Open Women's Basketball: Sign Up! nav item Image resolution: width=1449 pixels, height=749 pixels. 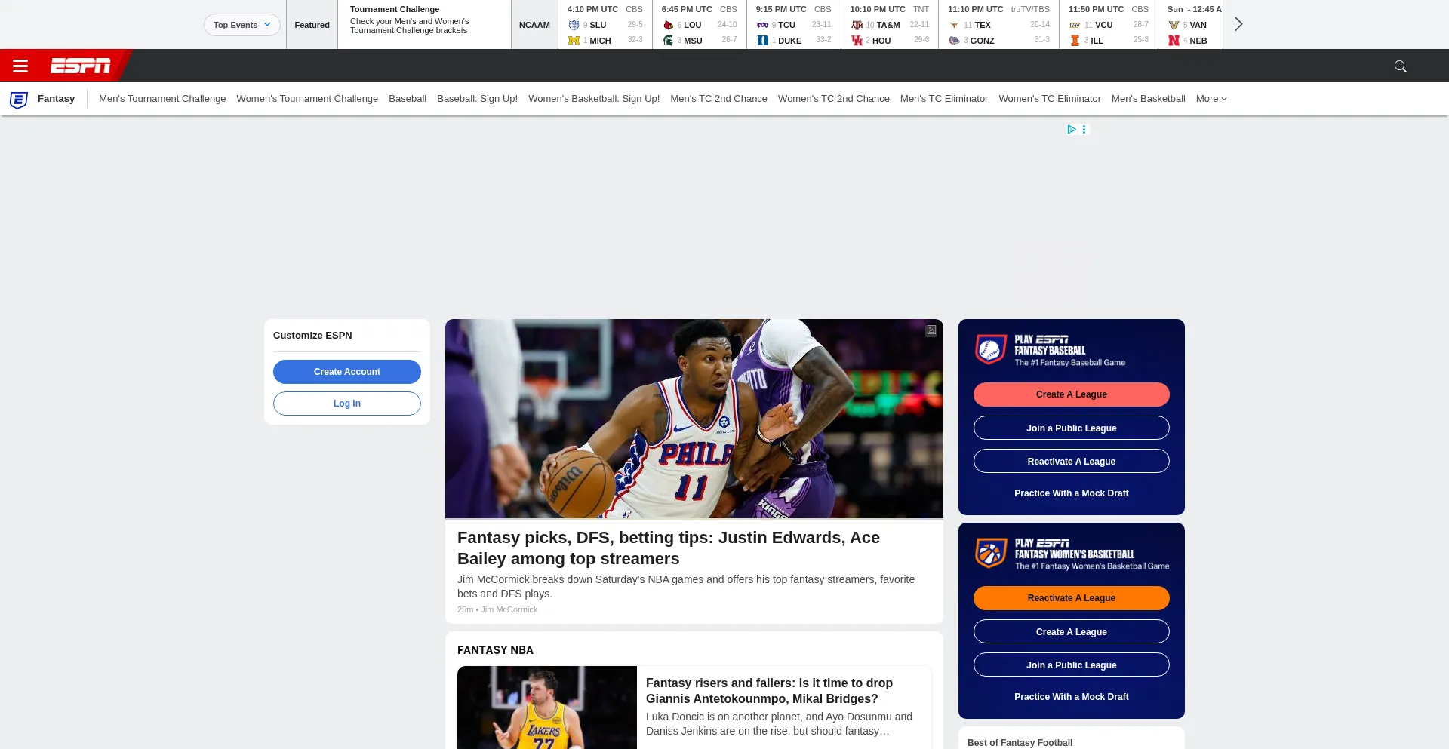pyautogui.click(x=594, y=99)
